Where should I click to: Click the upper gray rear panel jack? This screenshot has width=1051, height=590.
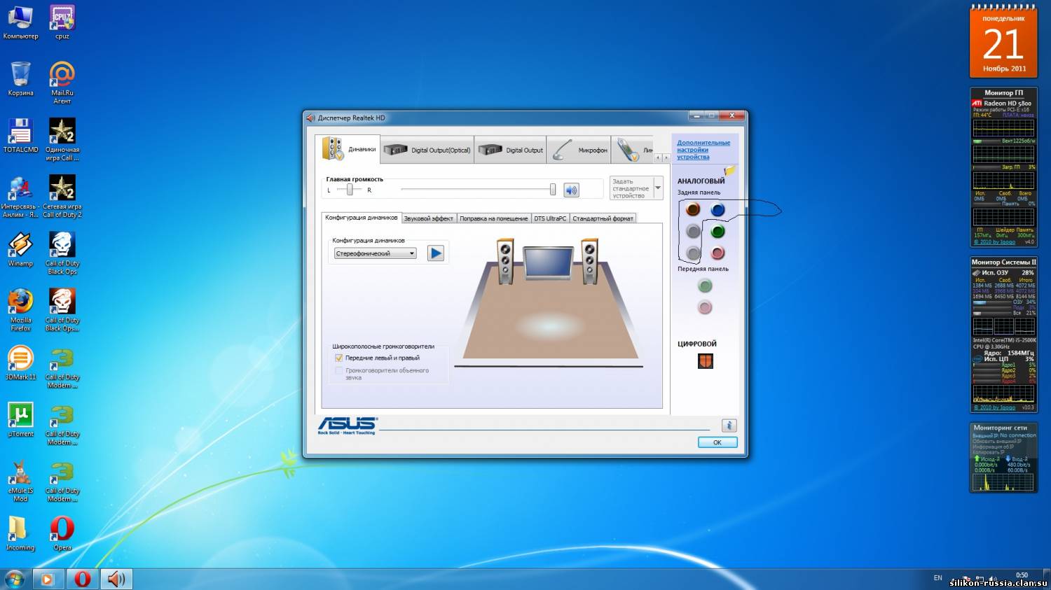pyautogui.click(x=693, y=231)
